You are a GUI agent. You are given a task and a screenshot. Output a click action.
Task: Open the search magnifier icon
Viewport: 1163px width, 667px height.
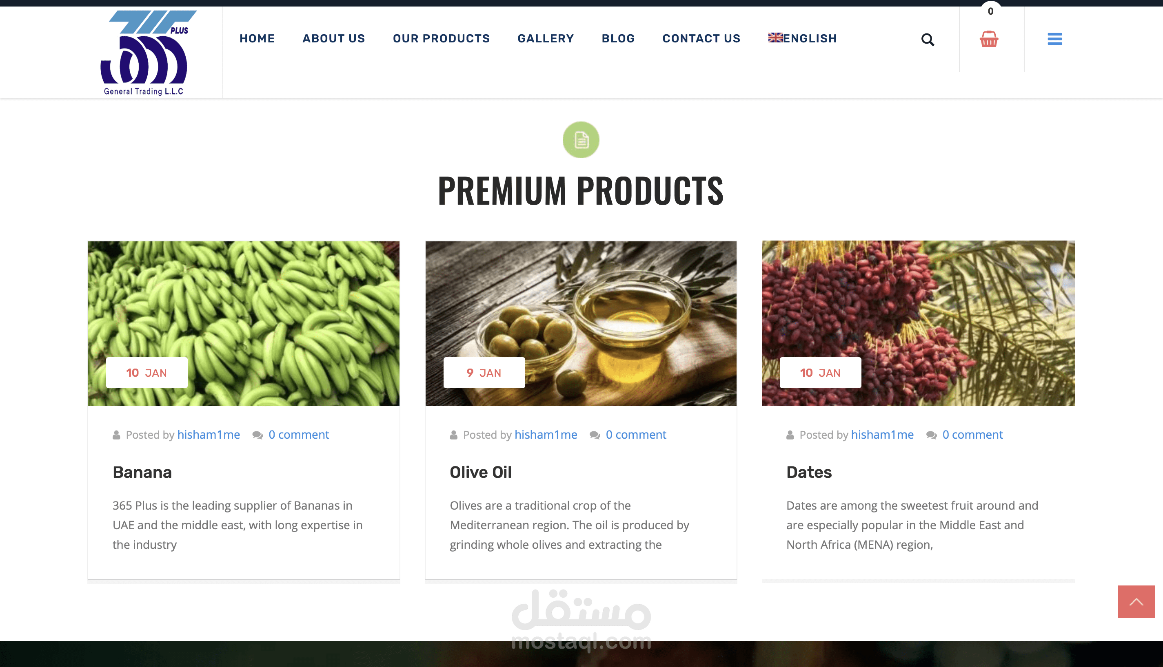click(928, 40)
